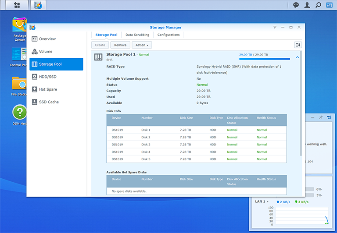Image resolution: width=337 pixels, height=233 pixels.
Task: Open the search magnifier icon
Action: 318,5
